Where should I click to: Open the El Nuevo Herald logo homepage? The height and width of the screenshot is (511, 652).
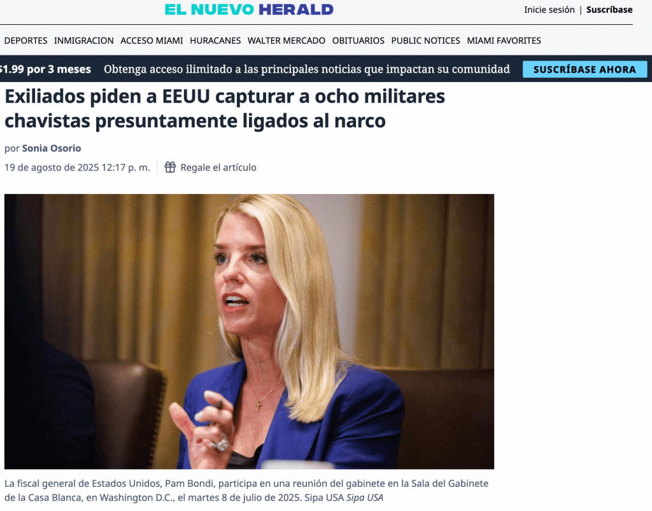pyautogui.click(x=249, y=10)
